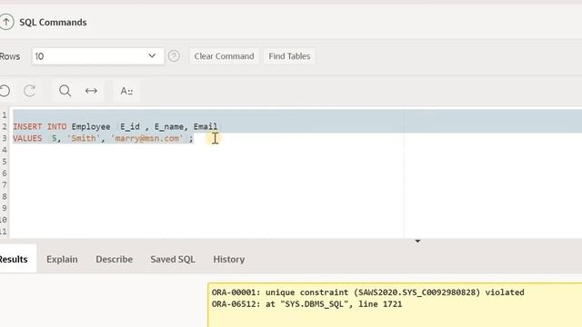Click the splitter collapse triangle
Image resolution: width=582 pixels, height=327 pixels.
coord(417,242)
